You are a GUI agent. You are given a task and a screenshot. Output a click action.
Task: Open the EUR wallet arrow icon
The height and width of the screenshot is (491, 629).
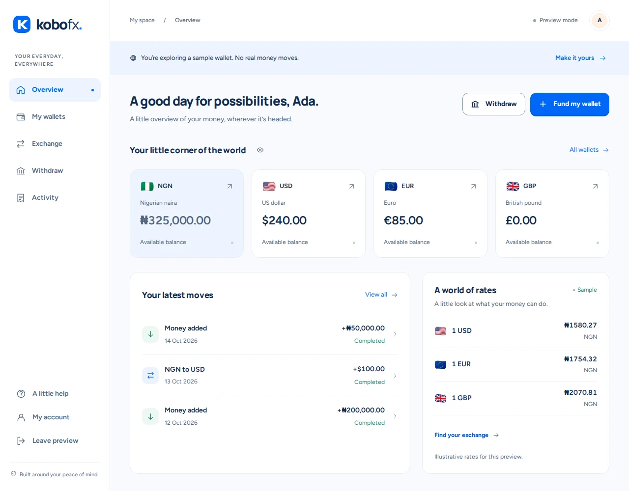(x=473, y=187)
